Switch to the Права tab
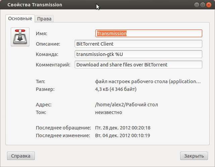This screenshot has width=215, height=167. 44,19
